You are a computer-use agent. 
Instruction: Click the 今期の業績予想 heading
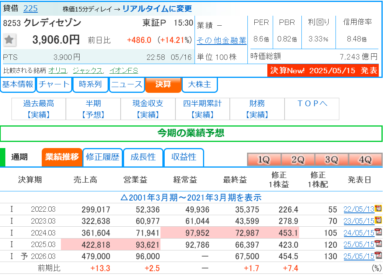pos(191,133)
